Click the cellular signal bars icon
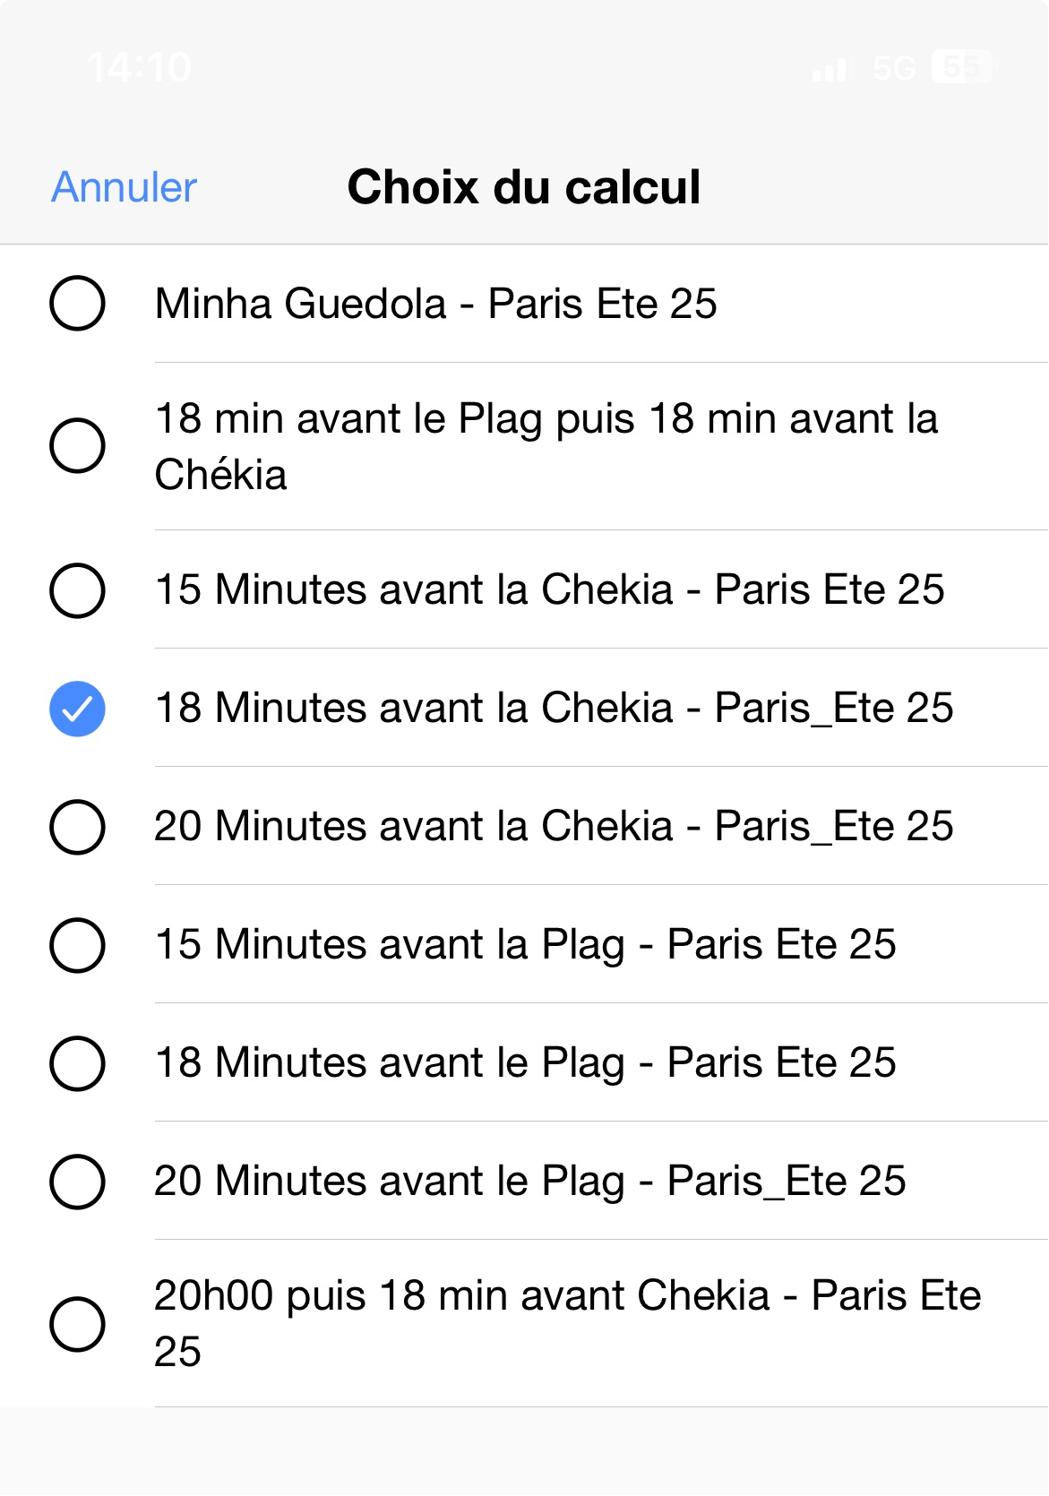The width and height of the screenshot is (1049, 1496). coord(829,69)
